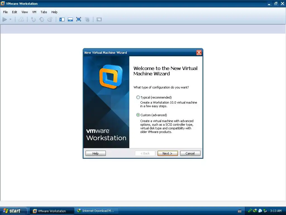Open the Snapshot Manager toolbar icon
Screen dimensions: 286x215
(x=50, y=19)
